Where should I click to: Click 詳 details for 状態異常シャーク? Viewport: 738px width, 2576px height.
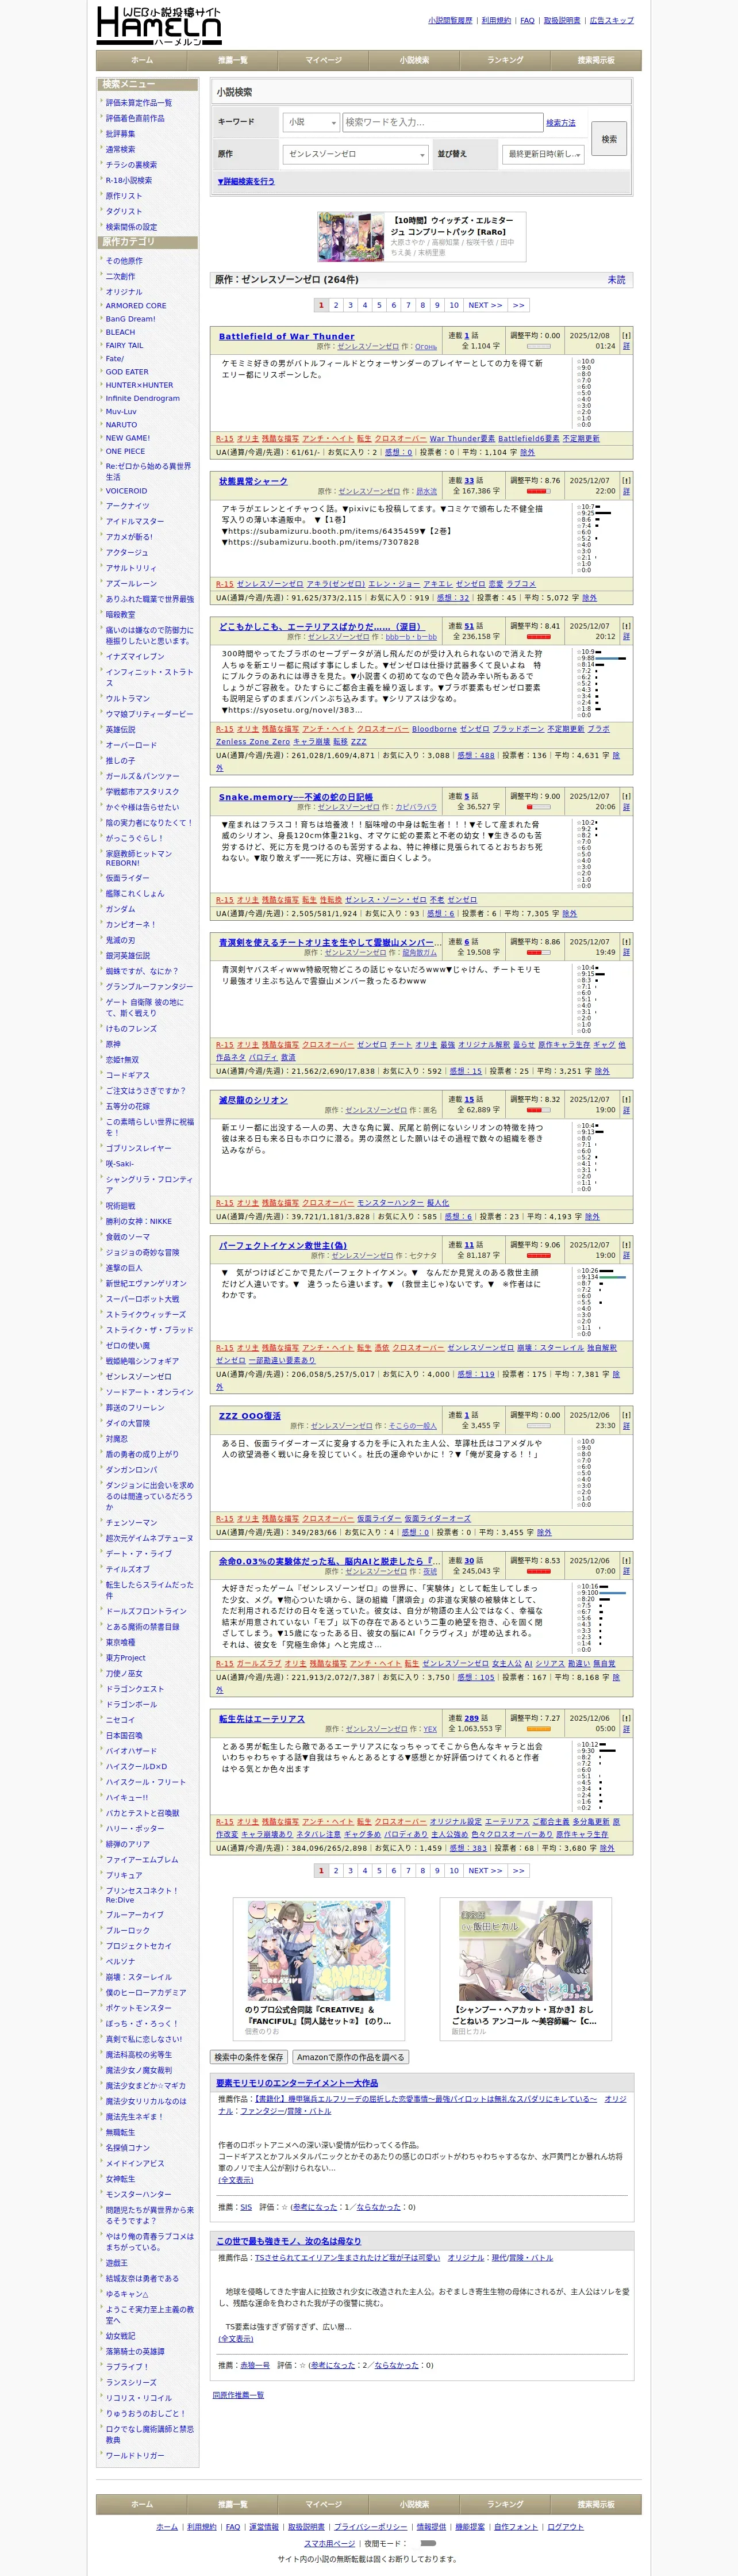point(626,492)
